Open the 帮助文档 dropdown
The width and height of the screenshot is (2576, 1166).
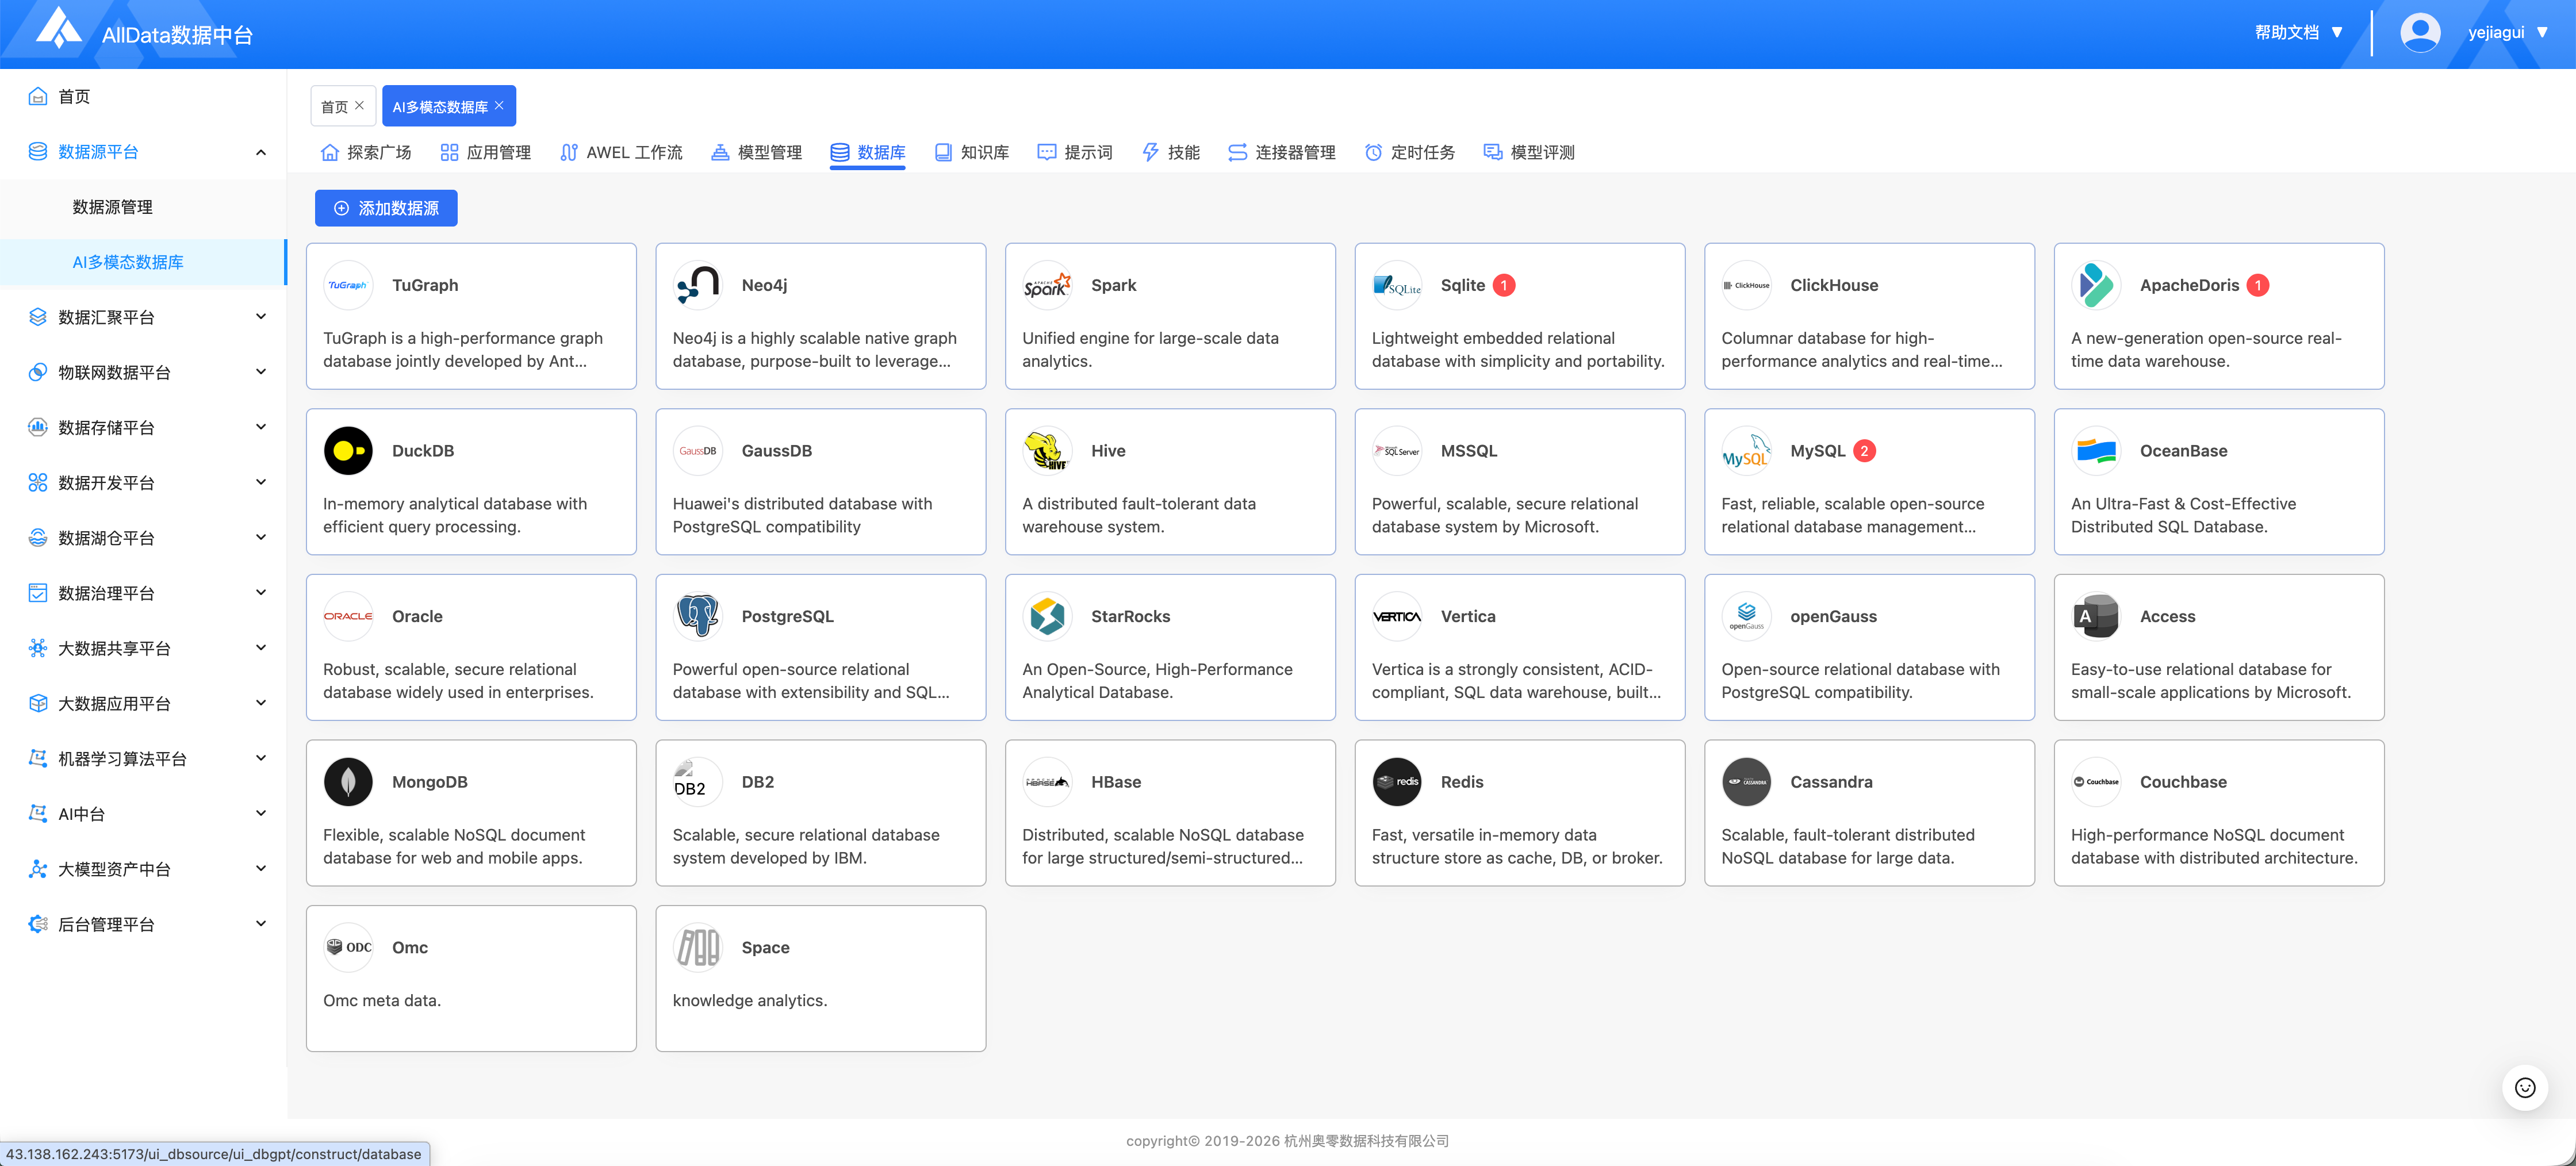pyautogui.click(x=2298, y=32)
